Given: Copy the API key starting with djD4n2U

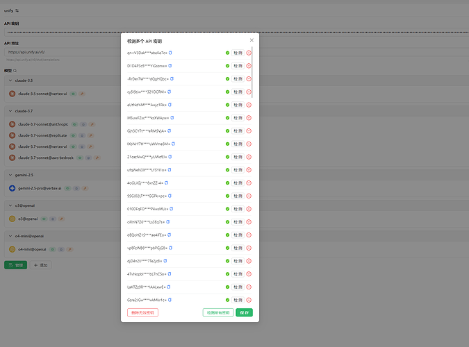Looking at the screenshot, I should click(165, 261).
